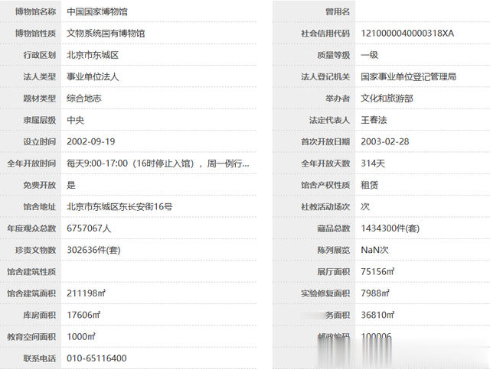Select the museum name 中国国家博物馆
This screenshot has width=490, height=369.
tap(97, 12)
